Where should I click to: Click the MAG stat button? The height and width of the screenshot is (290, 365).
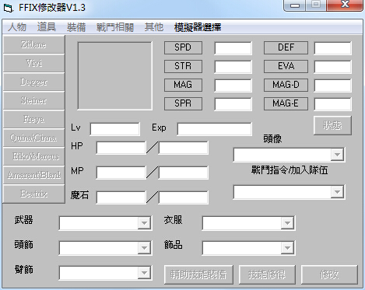183,85
